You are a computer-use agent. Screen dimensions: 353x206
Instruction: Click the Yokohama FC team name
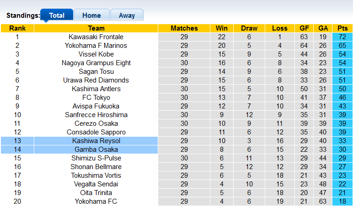pyautogui.click(x=96, y=201)
